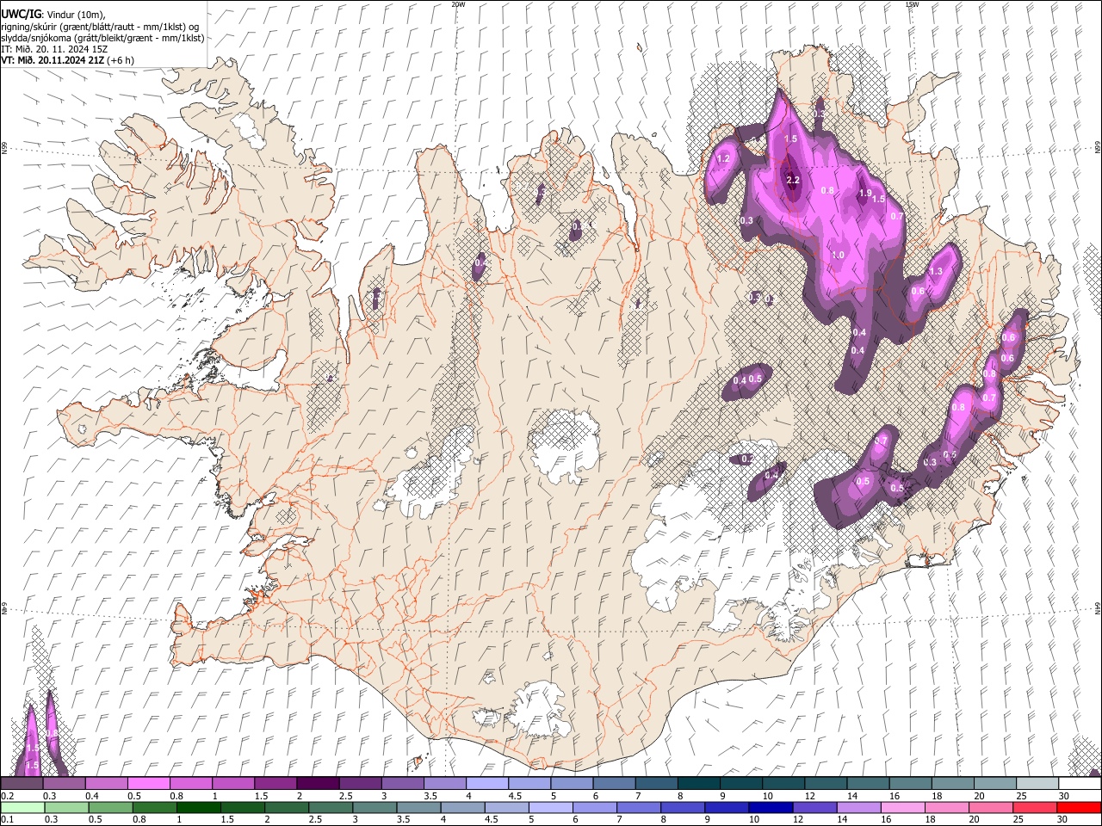Viewport: 1102px width, 826px height.
Task: Click the 15W longitude label
Action: [x=913, y=4]
